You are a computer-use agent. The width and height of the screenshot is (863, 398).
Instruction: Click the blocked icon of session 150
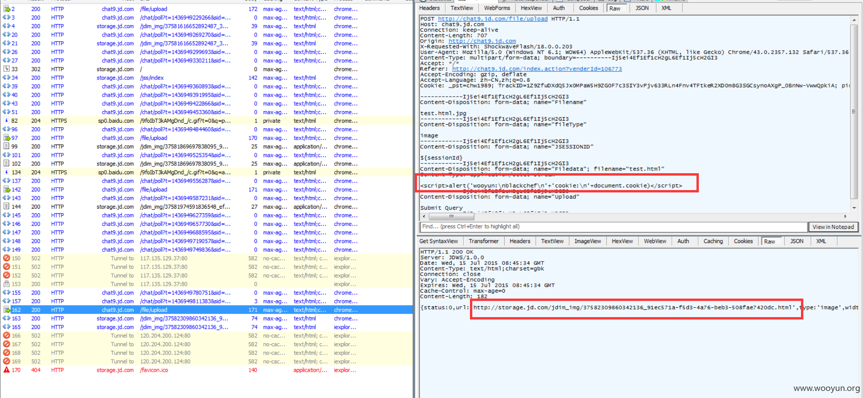point(6,258)
